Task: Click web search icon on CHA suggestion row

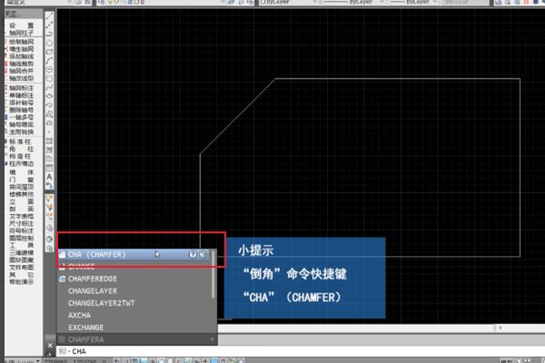Action: coord(203,254)
